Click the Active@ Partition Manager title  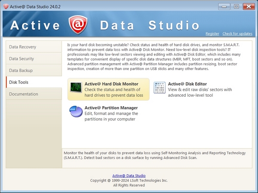111,108
